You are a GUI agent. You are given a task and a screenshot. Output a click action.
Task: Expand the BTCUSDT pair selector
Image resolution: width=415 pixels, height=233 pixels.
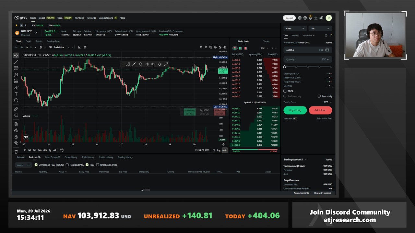point(36,33)
